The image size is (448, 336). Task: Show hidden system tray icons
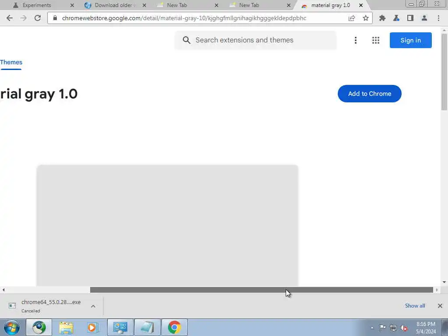[372, 328]
